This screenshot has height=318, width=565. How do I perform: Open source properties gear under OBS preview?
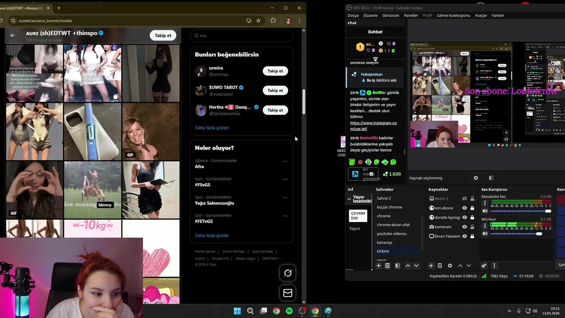(x=475, y=178)
